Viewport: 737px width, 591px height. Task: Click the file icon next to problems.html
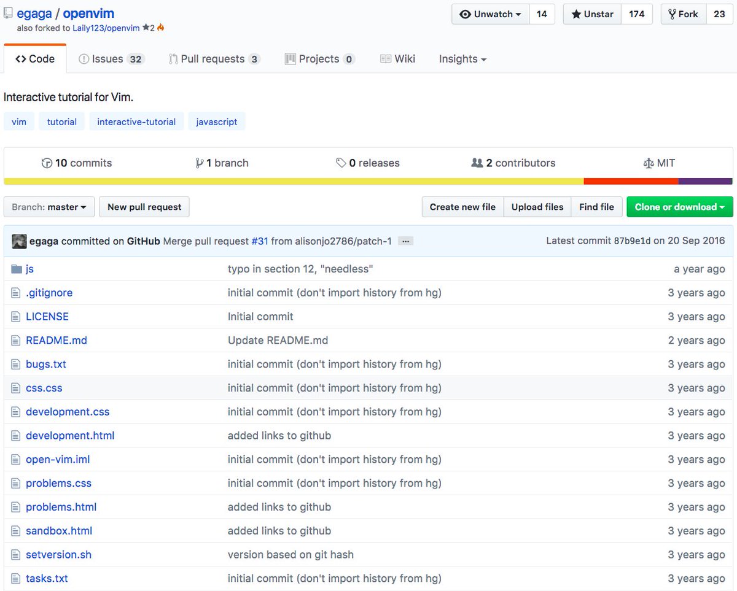tap(16, 507)
